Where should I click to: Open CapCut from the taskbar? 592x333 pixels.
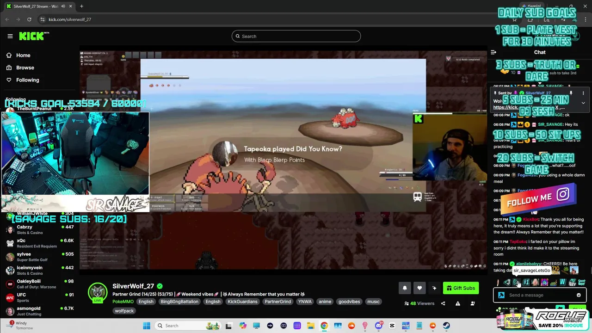point(392,326)
